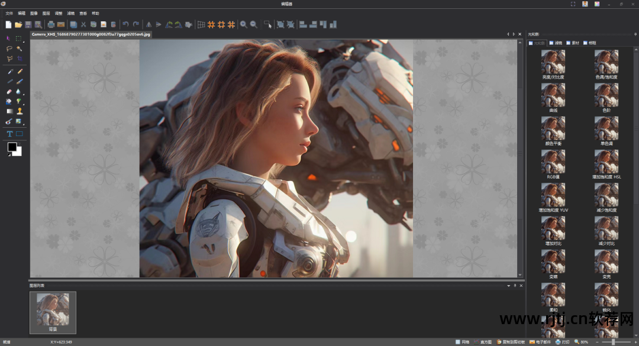Open the 文件 menu
The width and height of the screenshot is (639, 346).
tap(9, 13)
